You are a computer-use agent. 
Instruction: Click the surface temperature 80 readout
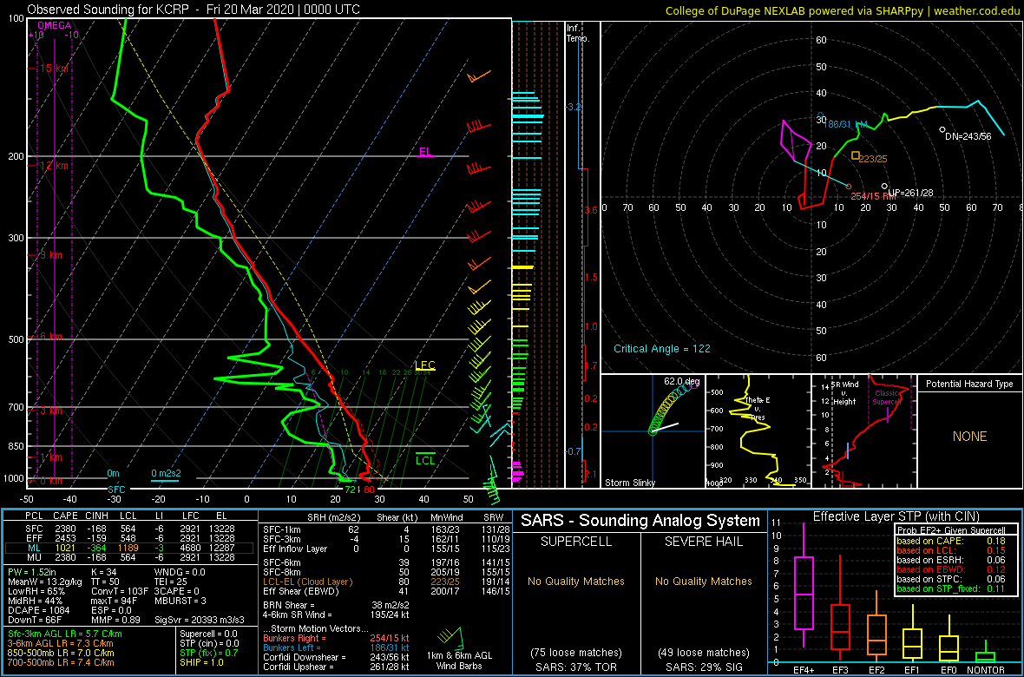[369, 490]
